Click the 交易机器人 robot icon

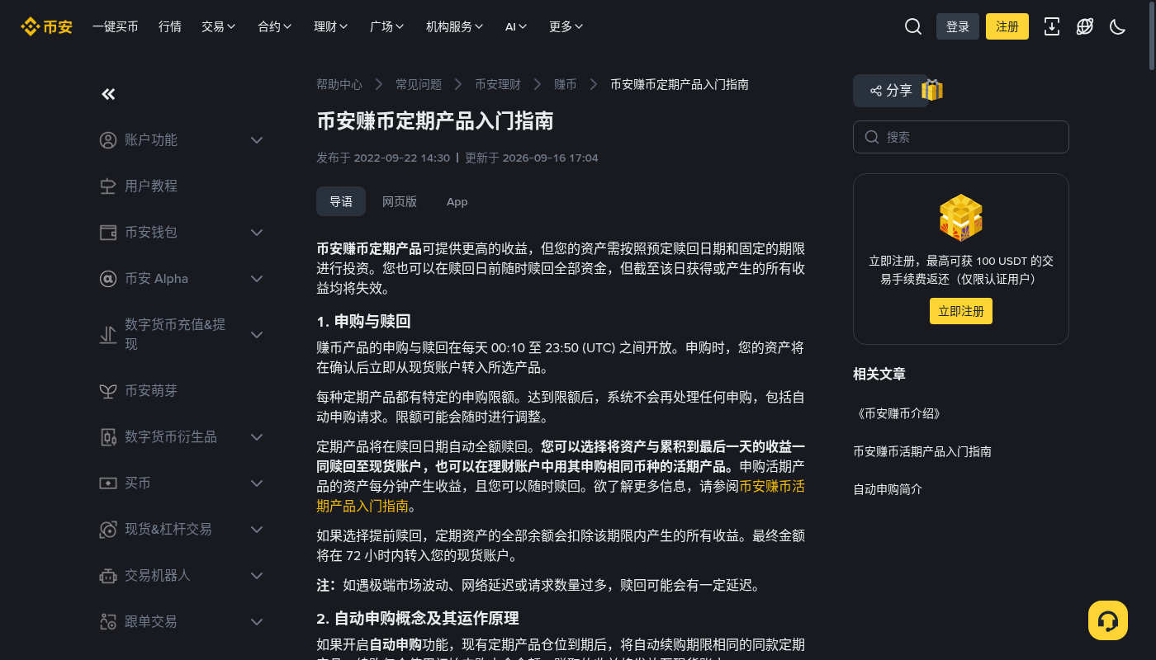coord(108,576)
